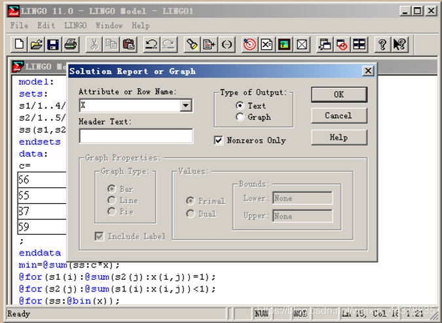Open a file with the folder icon
Viewport: 442px width, 323px height.
pyautogui.click(x=36, y=45)
